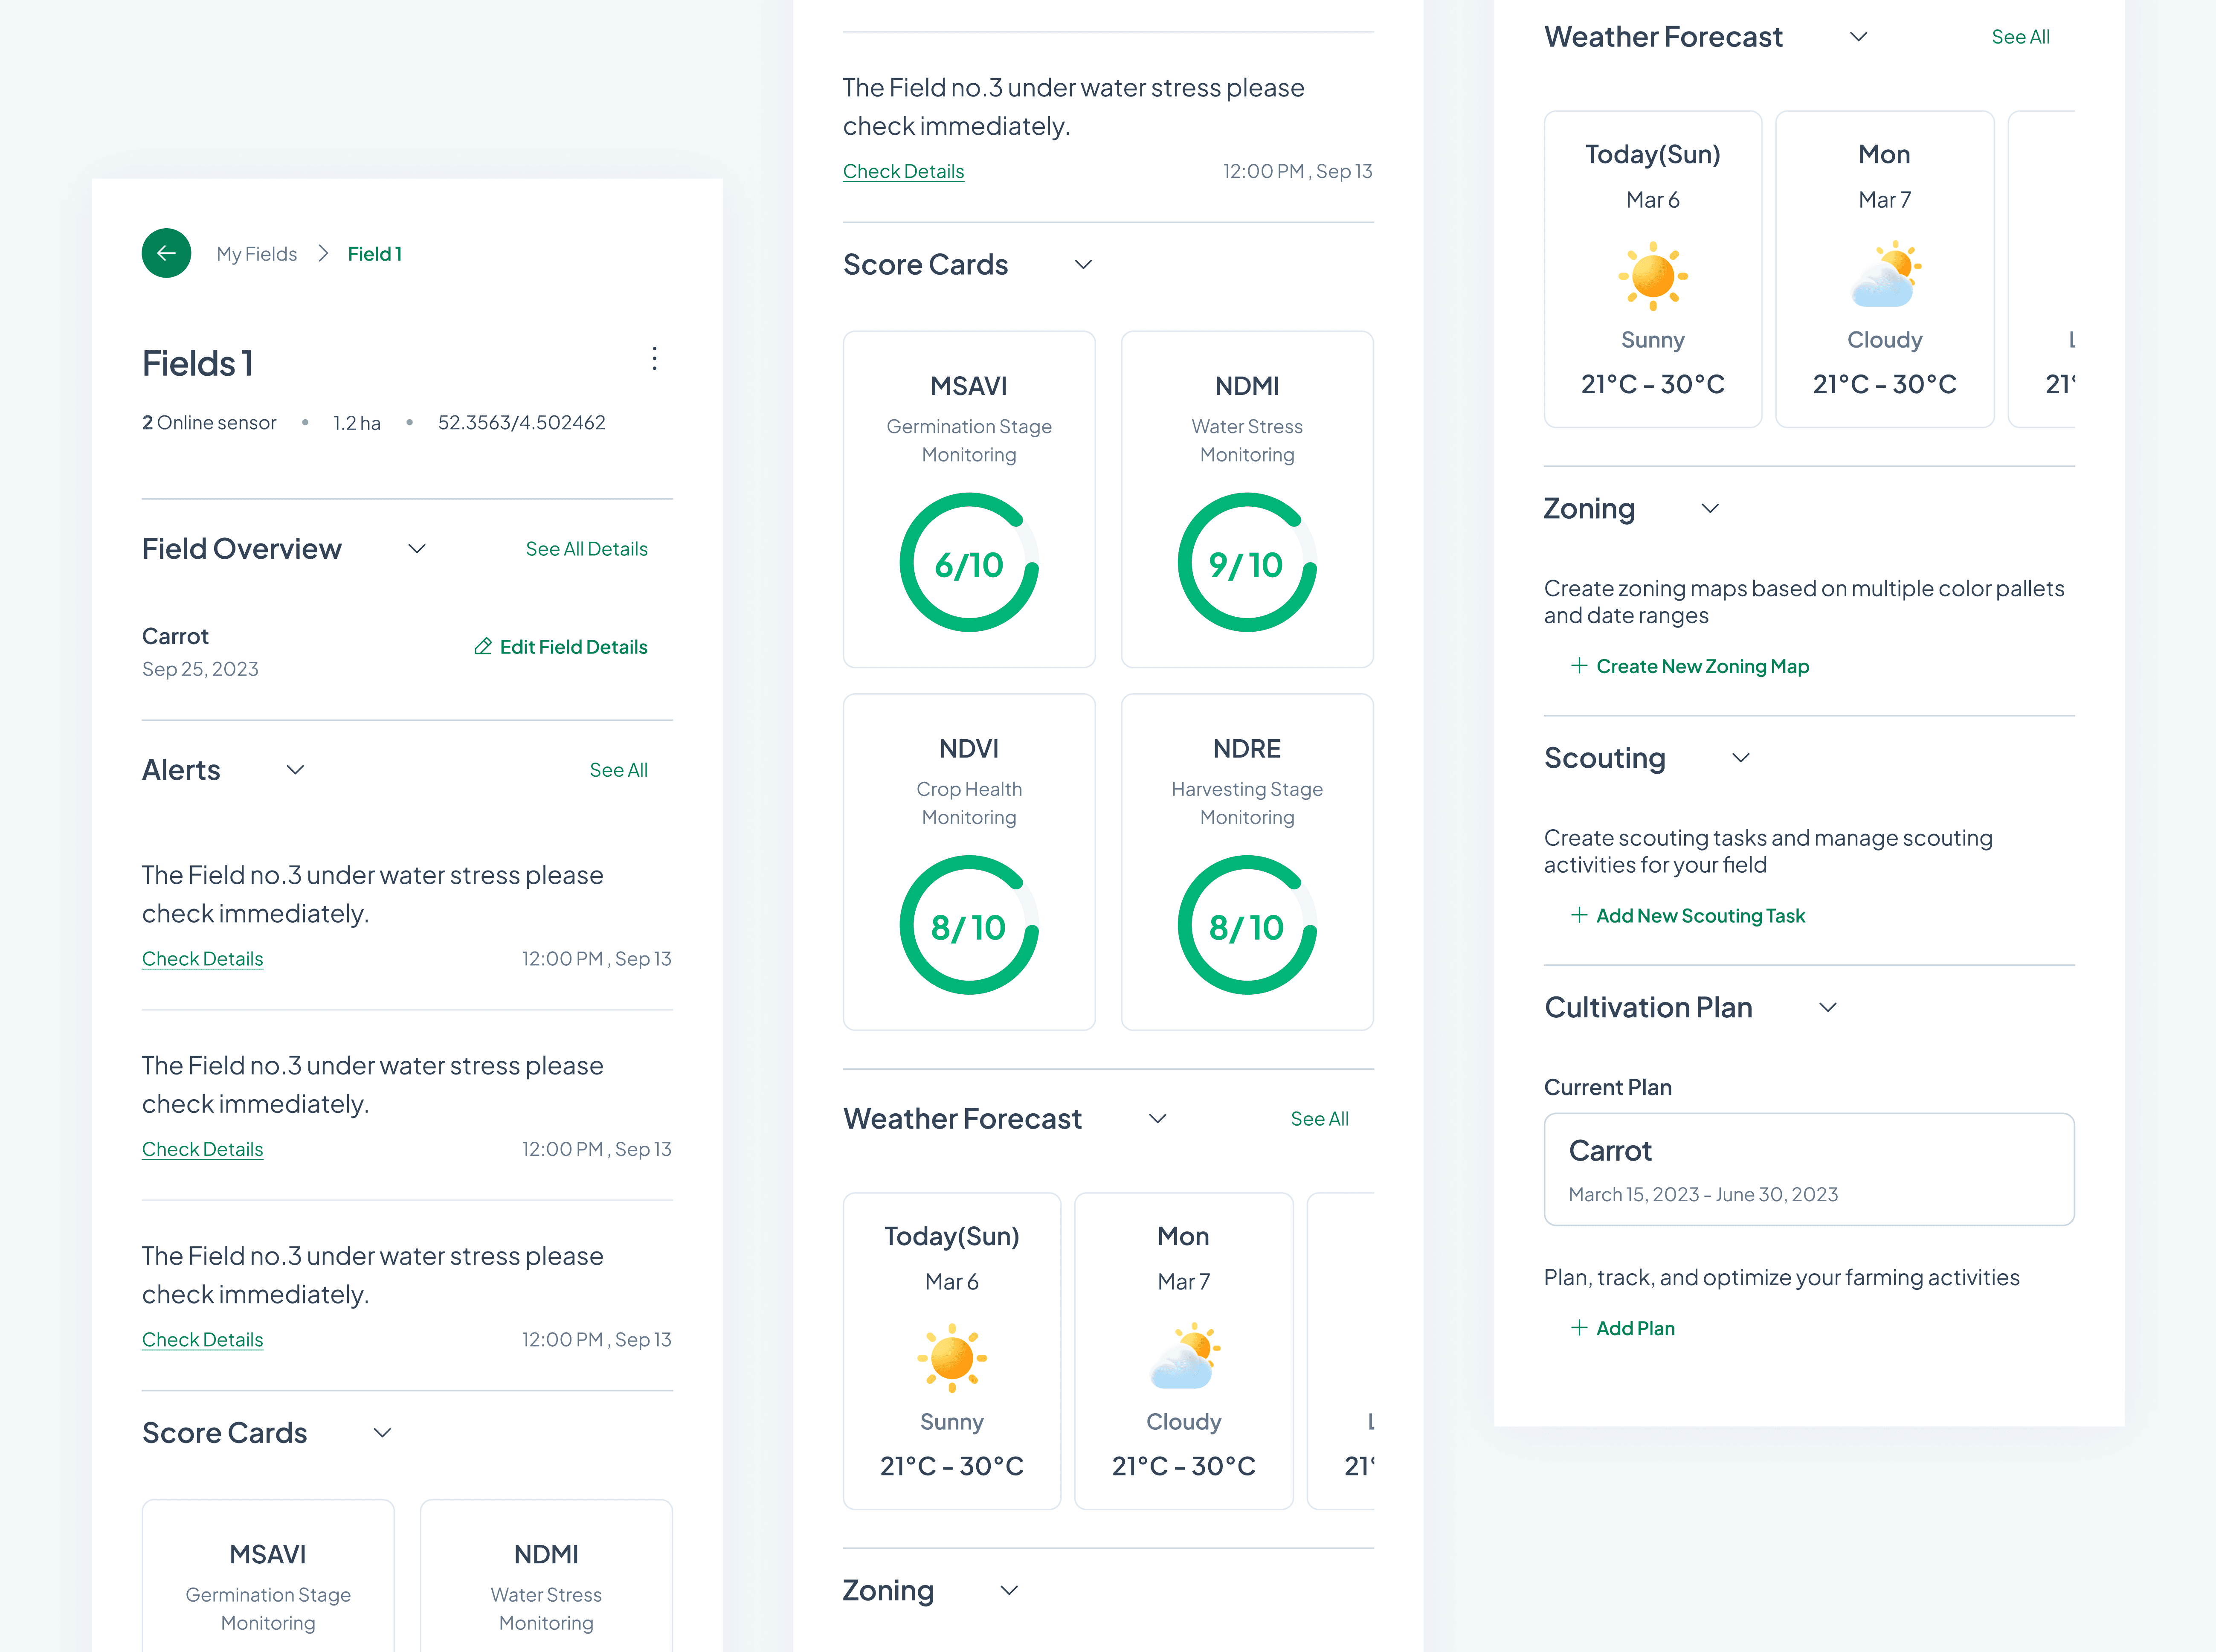Click the pencil icon for Edit Field Details

point(483,647)
